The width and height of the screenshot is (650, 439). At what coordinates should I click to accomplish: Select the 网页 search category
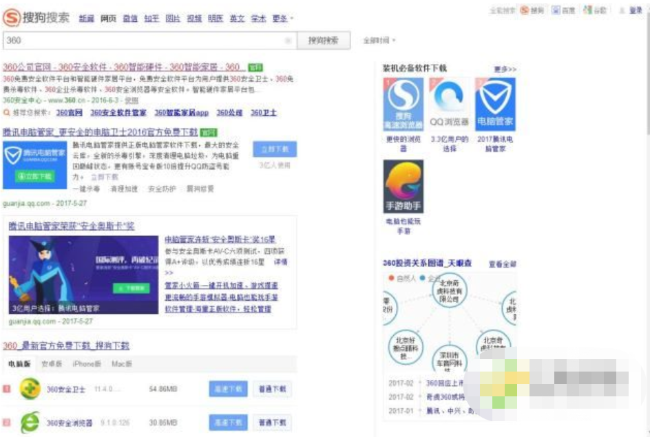point(109,19)
